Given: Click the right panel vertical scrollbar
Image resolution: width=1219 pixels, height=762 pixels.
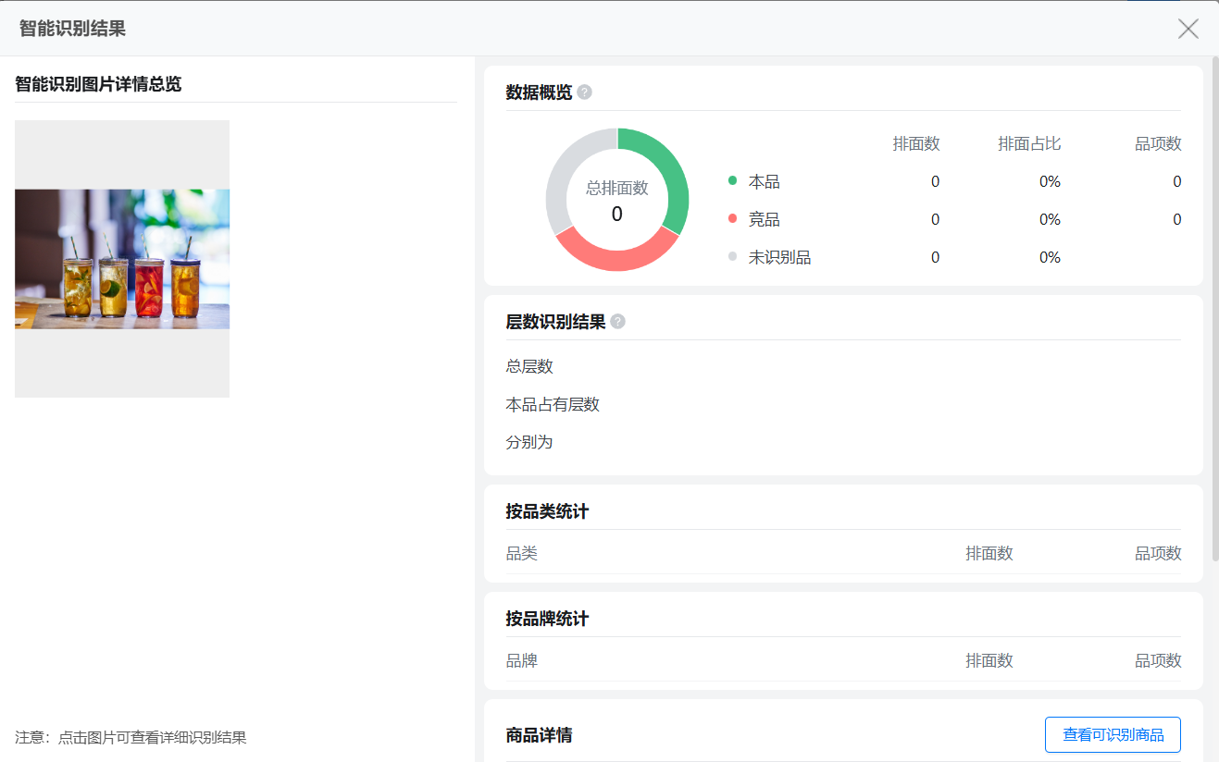Looking at the screenshot, I should [1215, 310].
